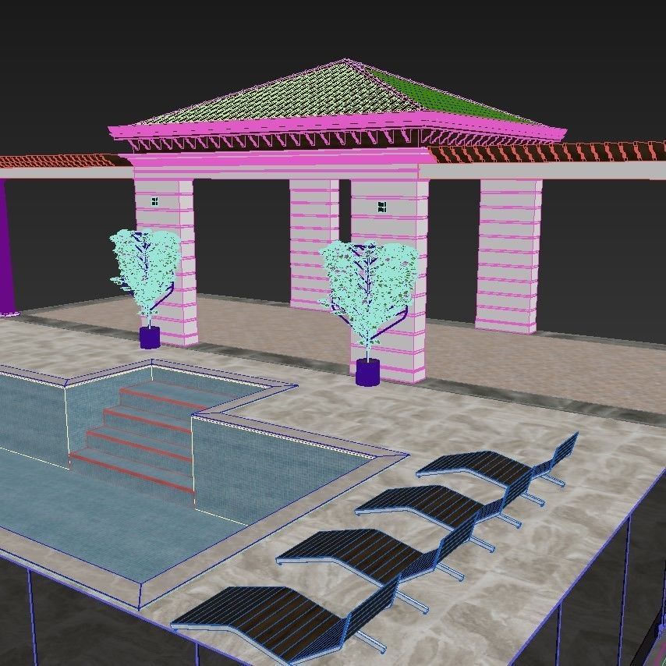The width and height of the screenshot is (666, 666).
Task: Select the pink pillar behind the left tree
Action: (167, 262)
